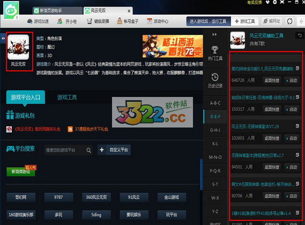
Task: Click the gift box icon at 游戏礼包
Action: (x=10, y=115)
